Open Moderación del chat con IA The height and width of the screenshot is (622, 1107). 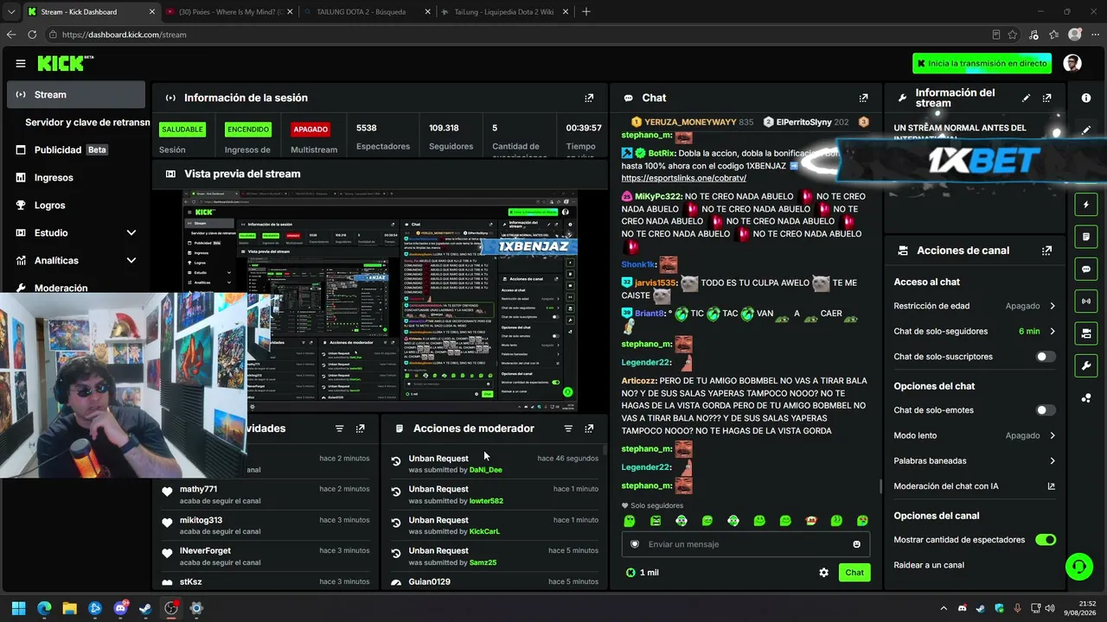click(x=975, y=486)
